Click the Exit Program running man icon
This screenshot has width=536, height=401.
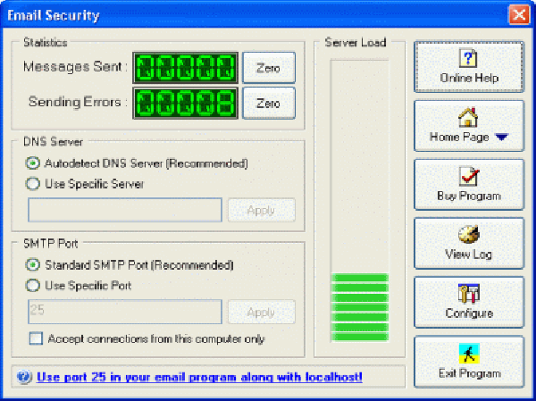click(469, 353)
